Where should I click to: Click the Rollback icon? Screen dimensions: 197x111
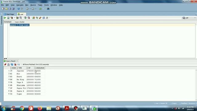29,18
